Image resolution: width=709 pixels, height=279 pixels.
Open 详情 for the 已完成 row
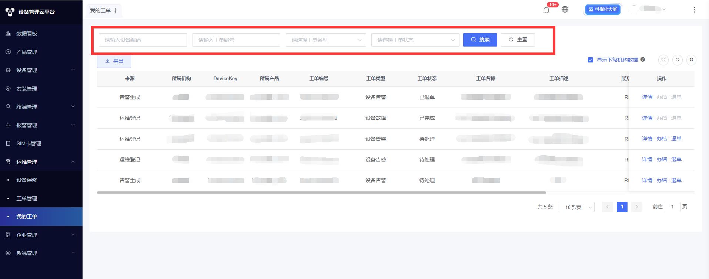647,118
